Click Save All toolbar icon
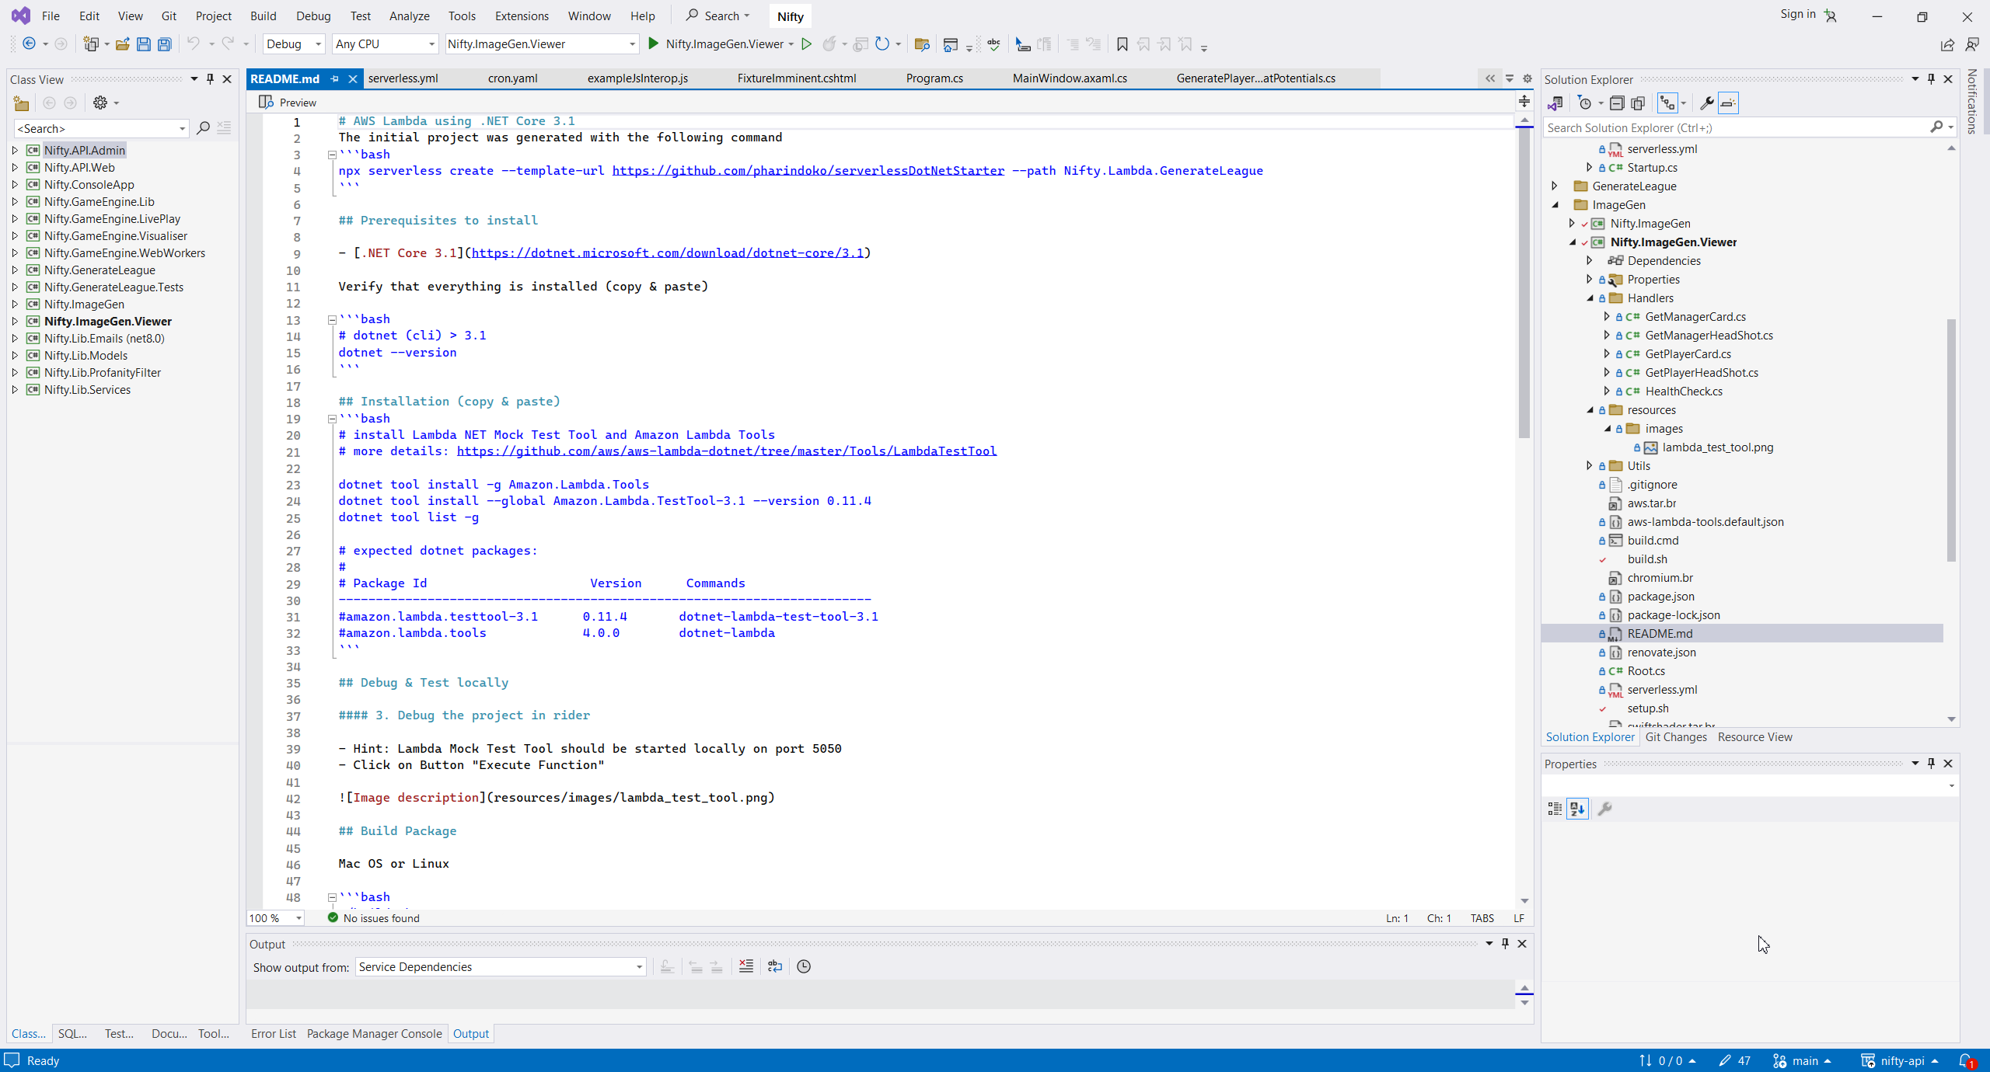This screenshot has width=1990, height=1072. coord(164,44)
